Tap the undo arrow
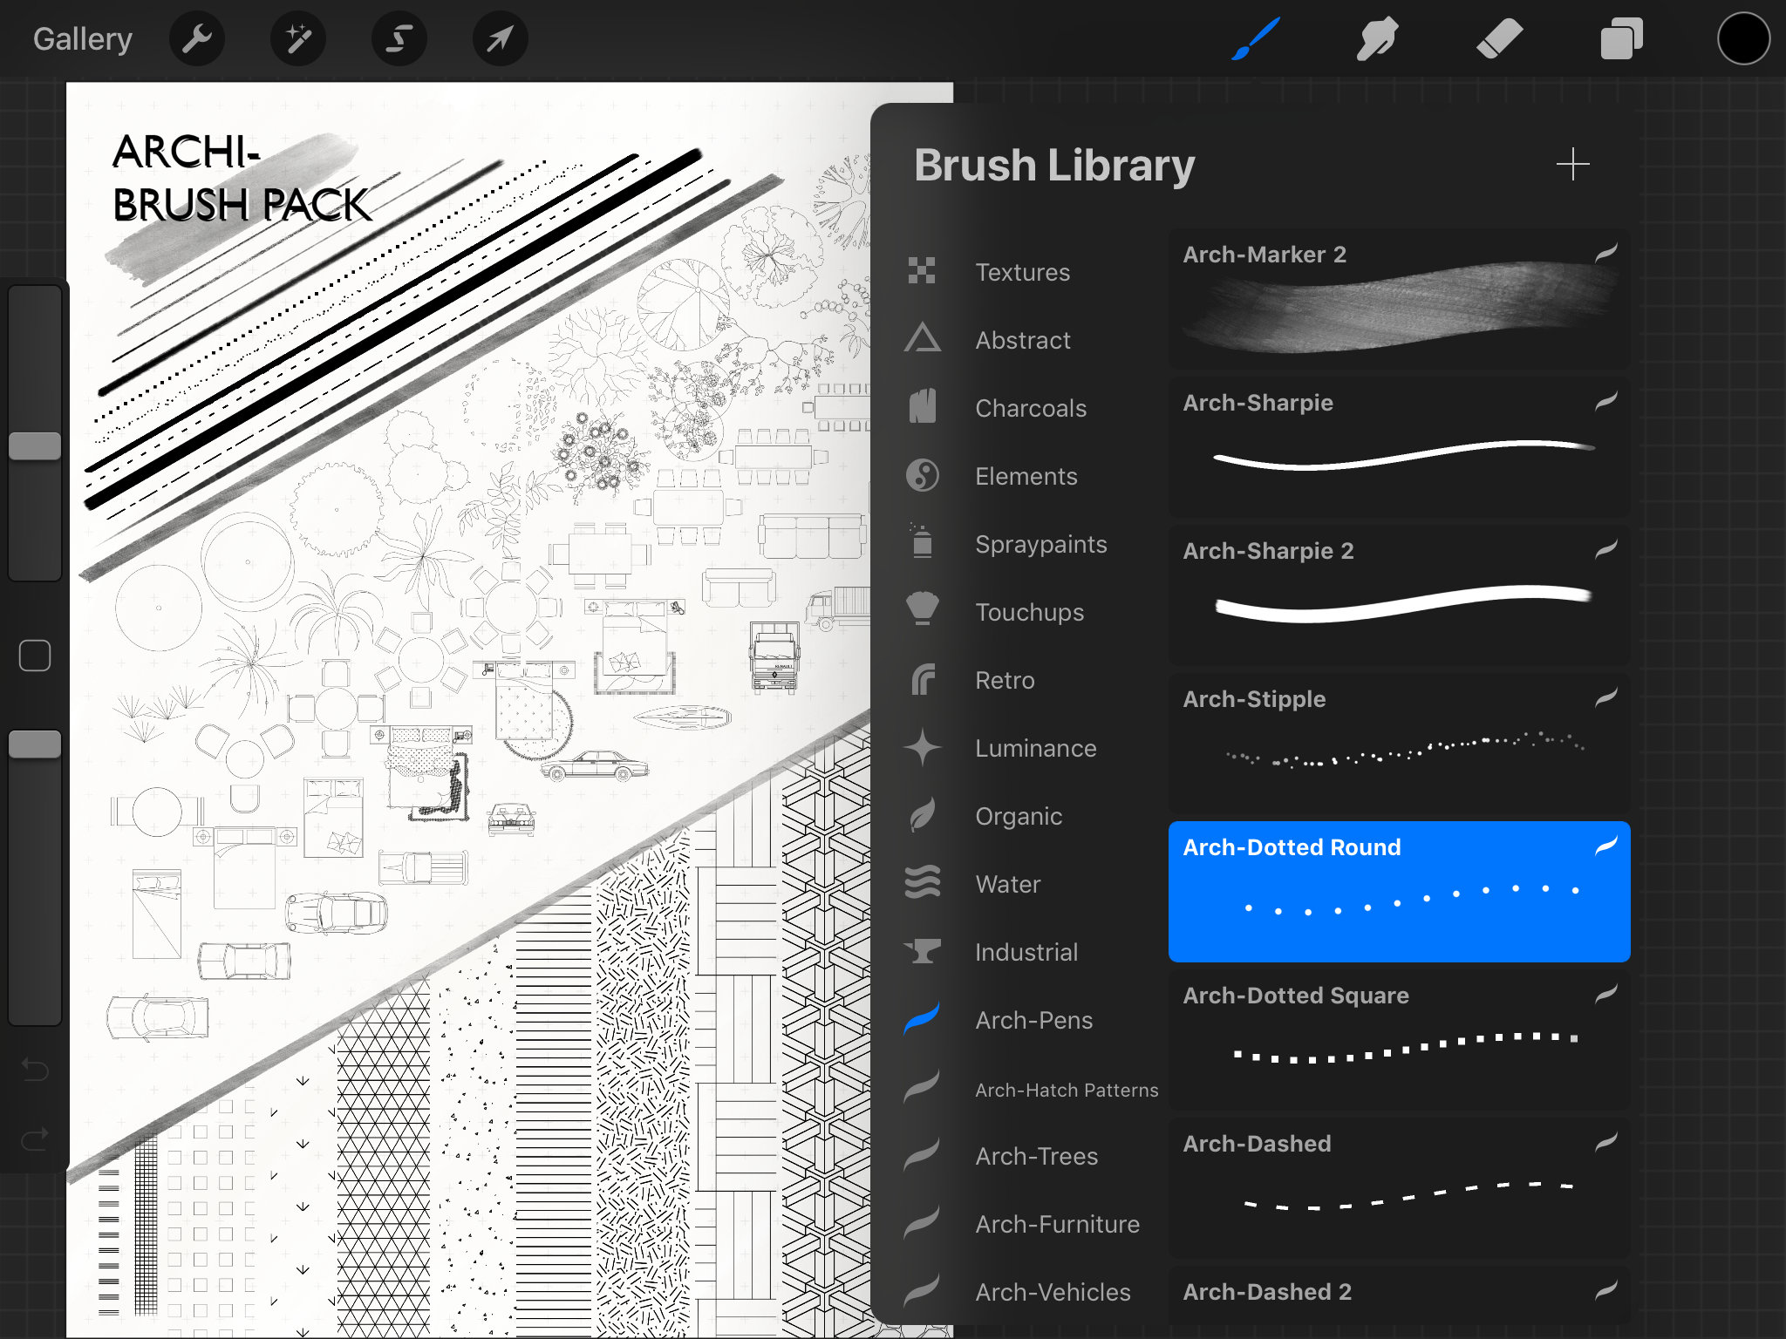The image size is (1786, 1339). [34, 1071]
